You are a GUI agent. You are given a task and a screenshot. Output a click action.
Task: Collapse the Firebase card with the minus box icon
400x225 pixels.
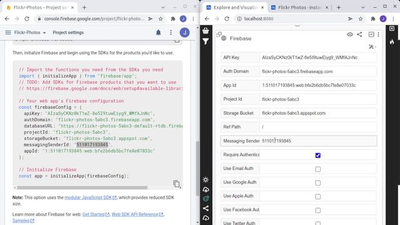pyautogui.click(x=371, y=34)
